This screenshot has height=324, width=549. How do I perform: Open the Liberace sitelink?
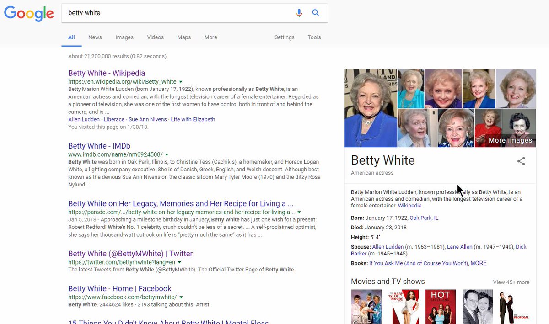pyautogui.click(x=114, y=119)
